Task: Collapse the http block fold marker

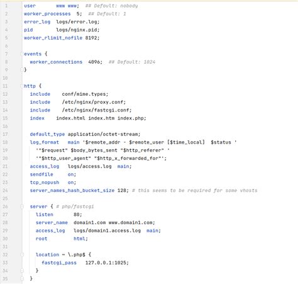Action: point(22,86)
